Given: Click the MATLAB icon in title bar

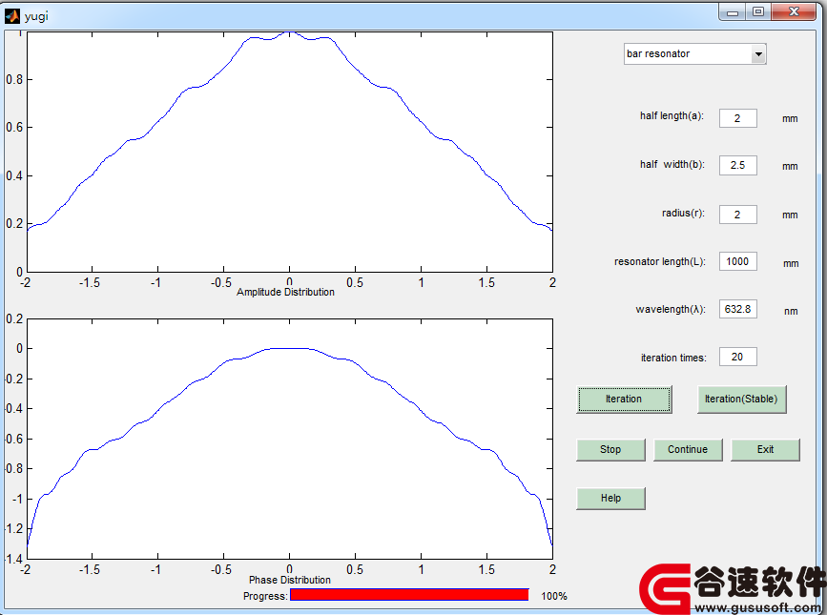Looking at the screenshot, I should 11,16.
